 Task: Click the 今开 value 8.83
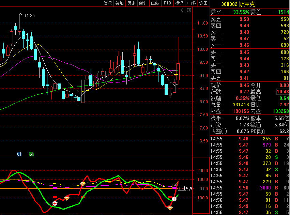[284, 86]
